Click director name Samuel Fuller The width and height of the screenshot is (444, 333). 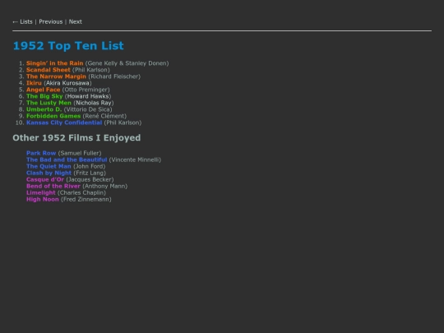pyautogui.click(x=80, y=153)
